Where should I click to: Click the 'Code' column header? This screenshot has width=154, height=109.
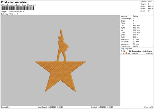point(145,51)
